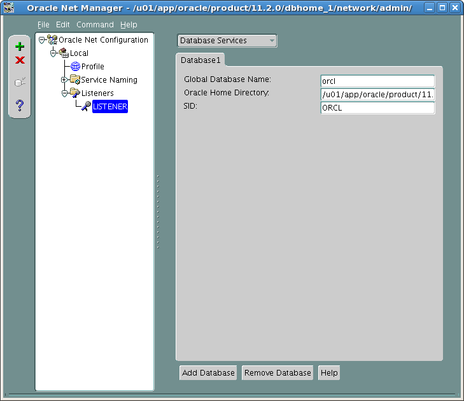Maximize the Oracle Net Manager window
This screenshot has height=401, width=464.
442,8
